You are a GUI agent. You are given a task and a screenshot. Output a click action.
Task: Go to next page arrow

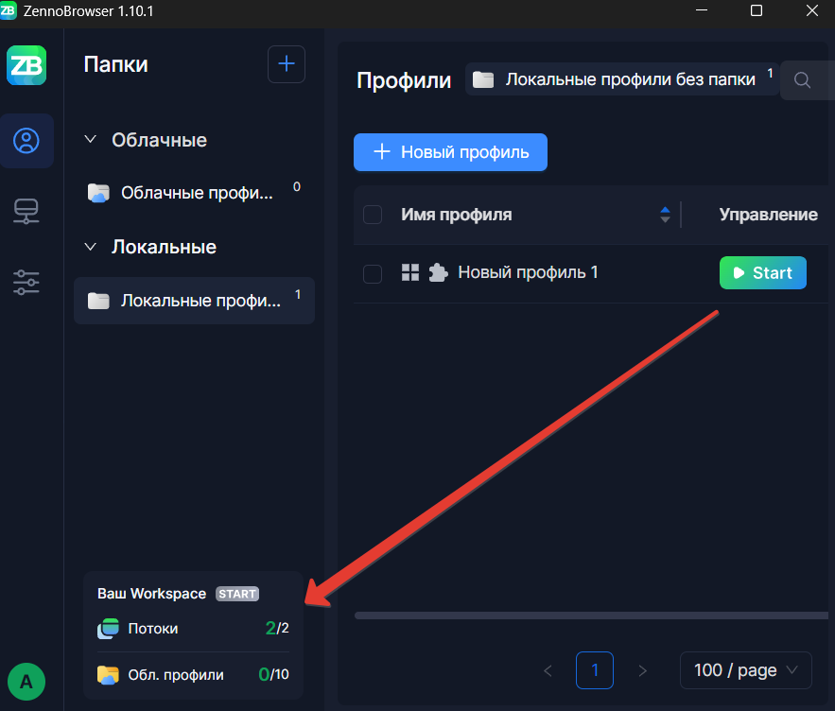pos(642,670)
